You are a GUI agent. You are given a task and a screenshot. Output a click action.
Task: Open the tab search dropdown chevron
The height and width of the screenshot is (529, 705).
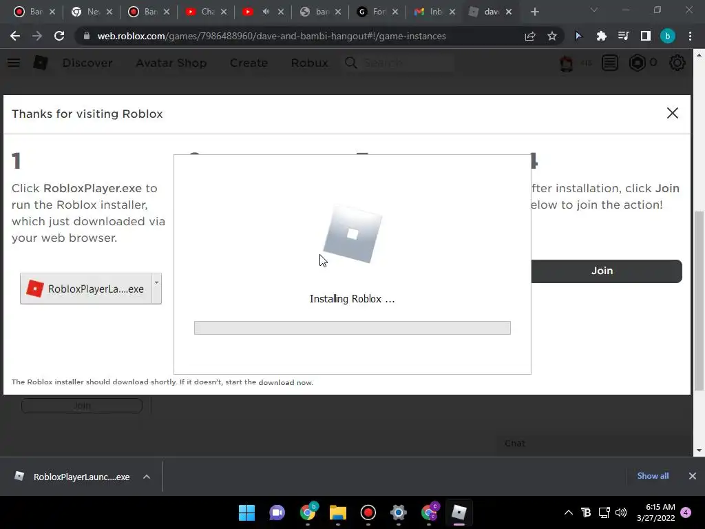click(x=594, y=10)
